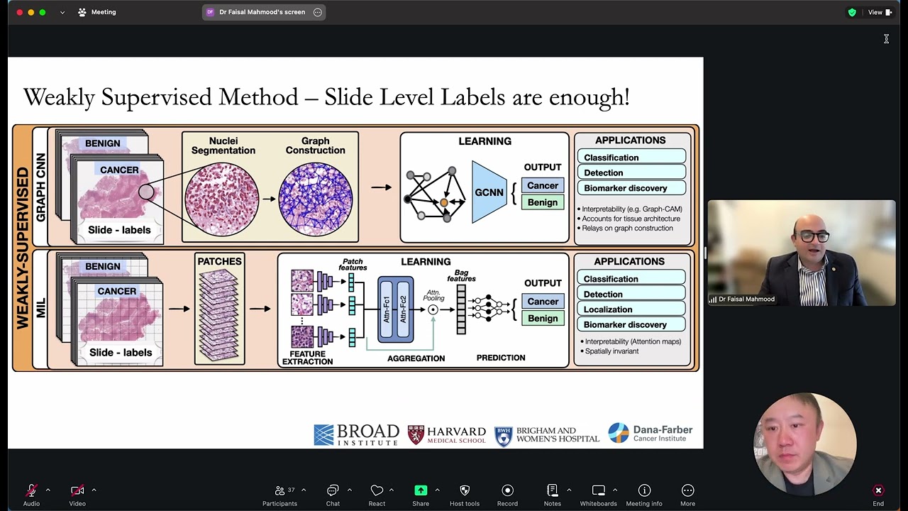Open options ellipsis on shared screen tab
The image size is (908, 511).
(x=317, y=12)
